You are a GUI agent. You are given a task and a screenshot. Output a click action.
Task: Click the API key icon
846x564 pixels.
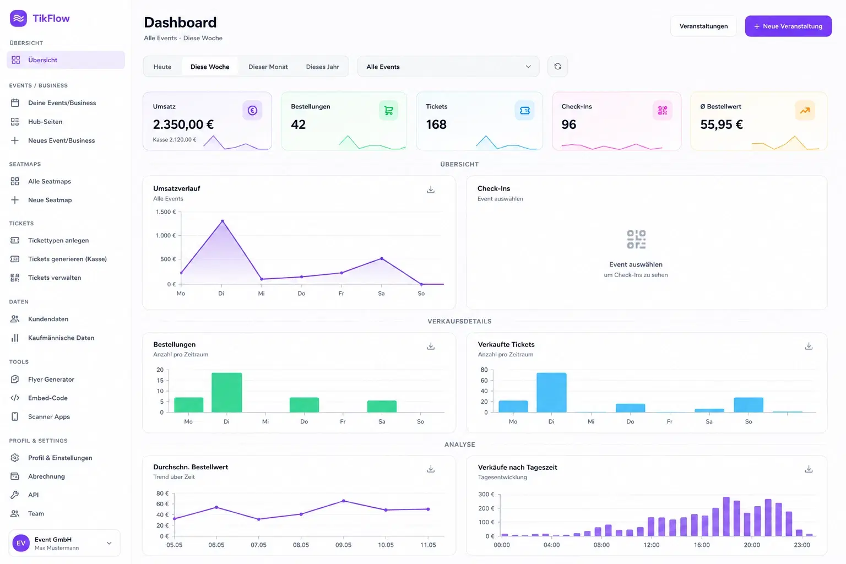point(15,495)
